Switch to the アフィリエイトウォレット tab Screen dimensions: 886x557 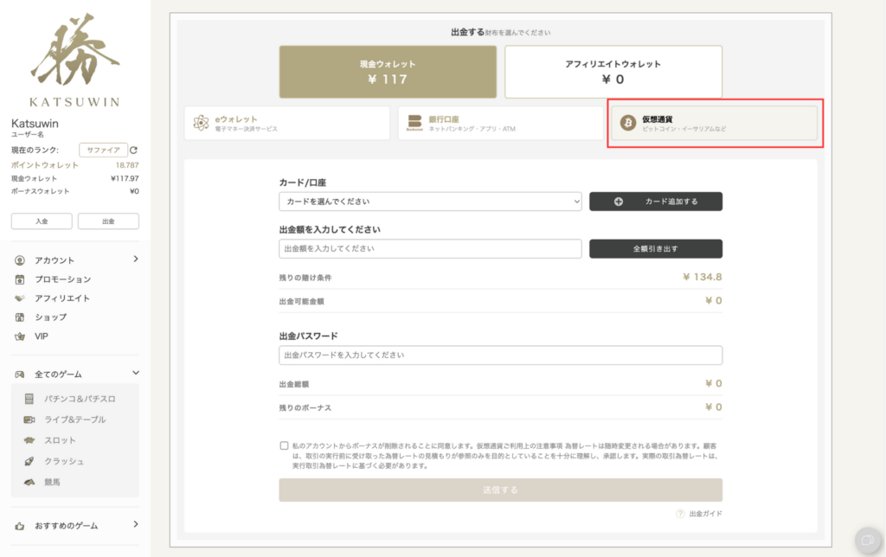[x=613, y=72]
